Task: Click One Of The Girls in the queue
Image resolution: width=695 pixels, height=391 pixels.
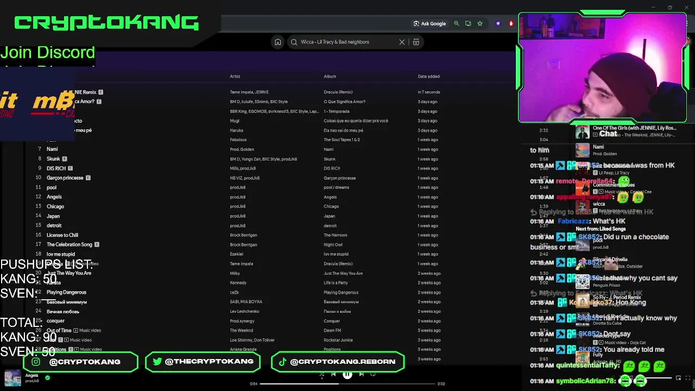Action: click(x=634, y=128)
